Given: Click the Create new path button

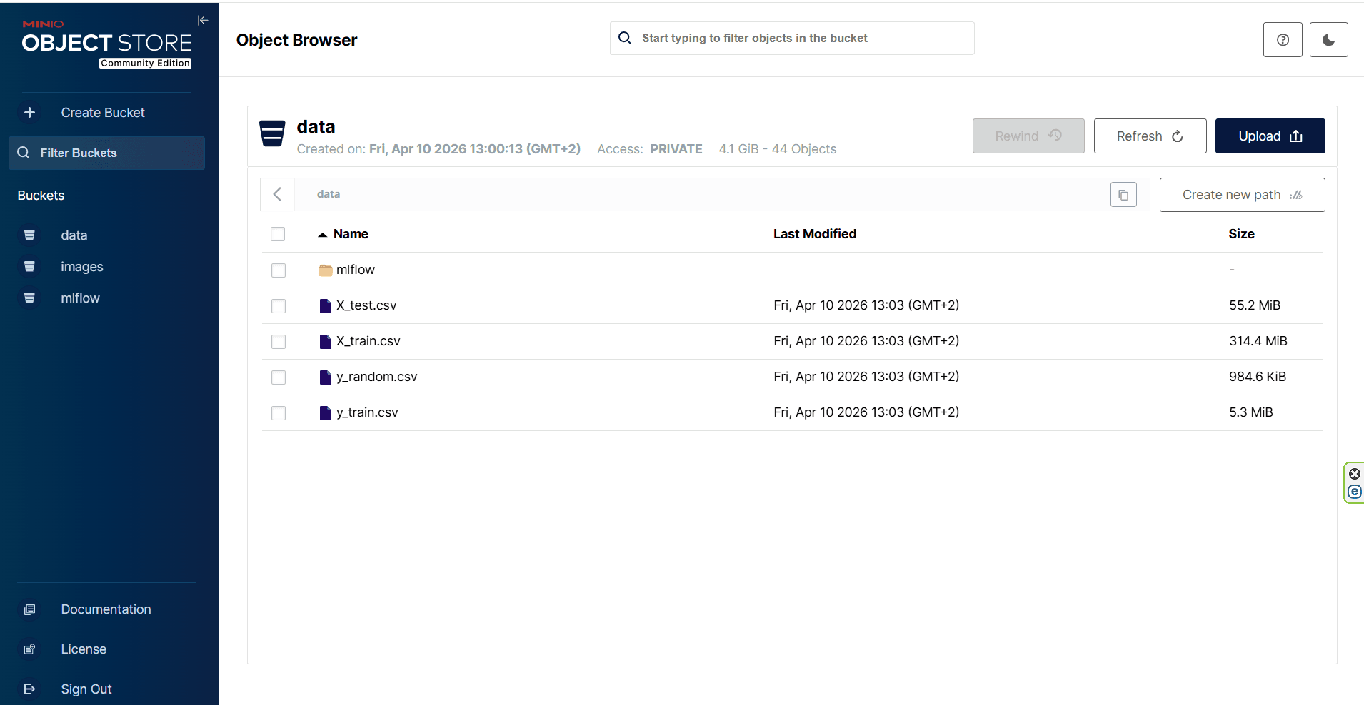Looking at the screenshot, I should (x=1242, y=195).
